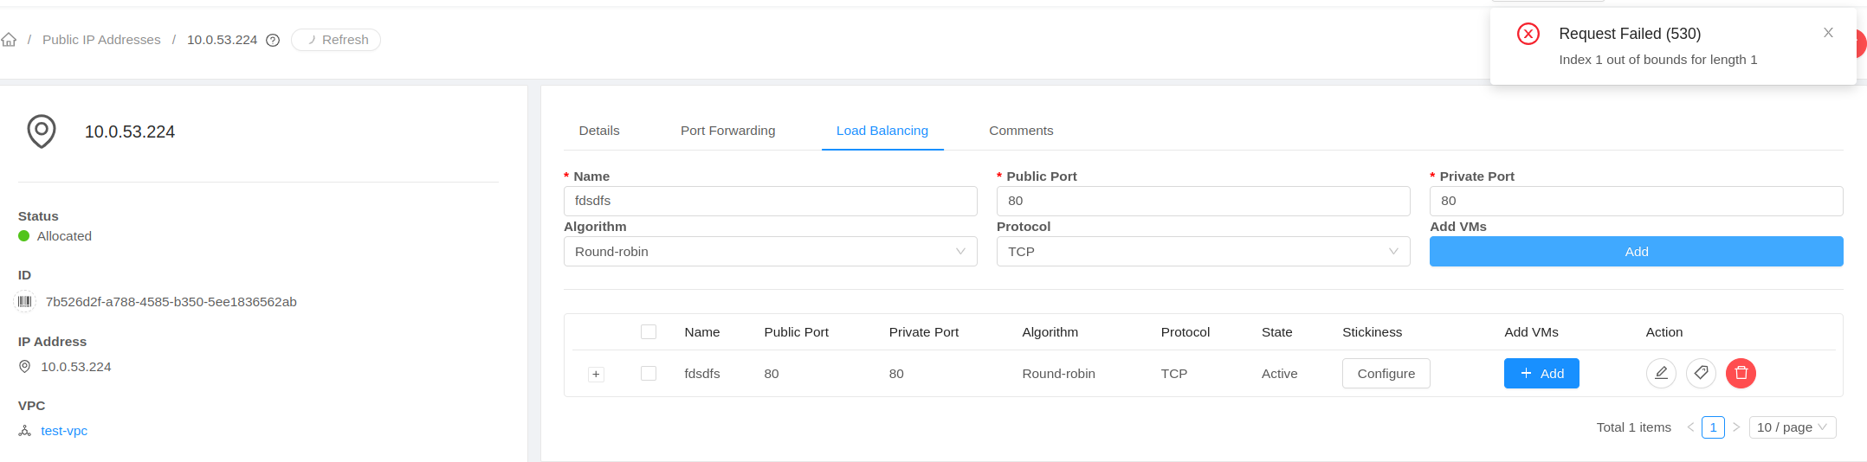Open the 10 / page size selector
Viewport: 1867px width, 462px height.
click(1792, 427)
